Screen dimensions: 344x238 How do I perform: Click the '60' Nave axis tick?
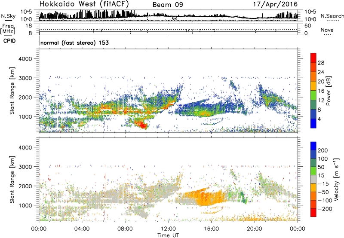(307, 26)
